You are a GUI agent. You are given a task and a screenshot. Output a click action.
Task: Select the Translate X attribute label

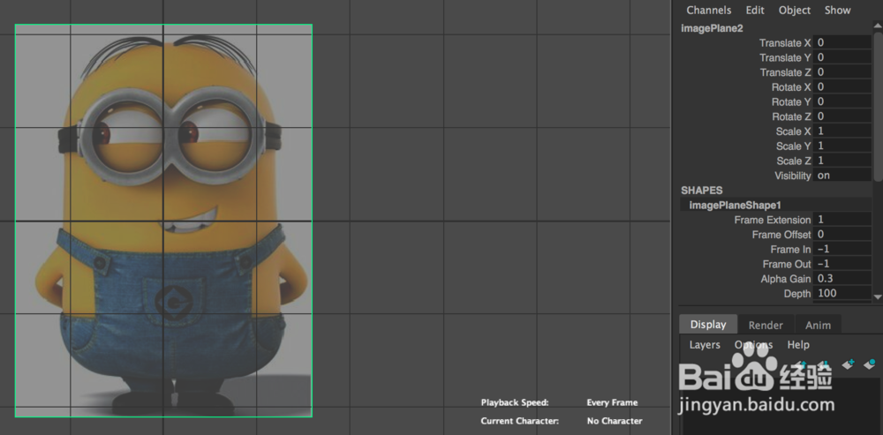point(785,42)
